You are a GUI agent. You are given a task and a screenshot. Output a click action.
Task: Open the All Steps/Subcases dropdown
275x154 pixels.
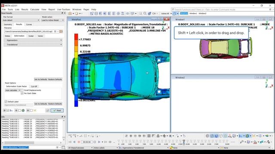[x=80, y=148]
